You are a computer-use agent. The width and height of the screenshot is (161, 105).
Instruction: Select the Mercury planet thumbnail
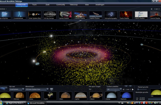(19, 96)
